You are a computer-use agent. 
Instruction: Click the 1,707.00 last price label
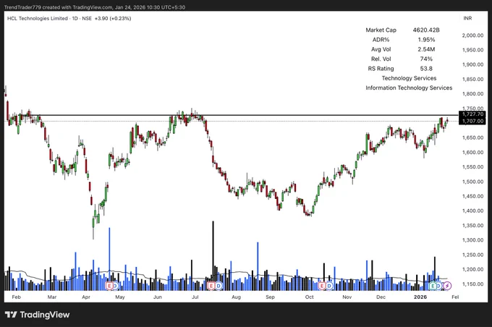point(472,121)
